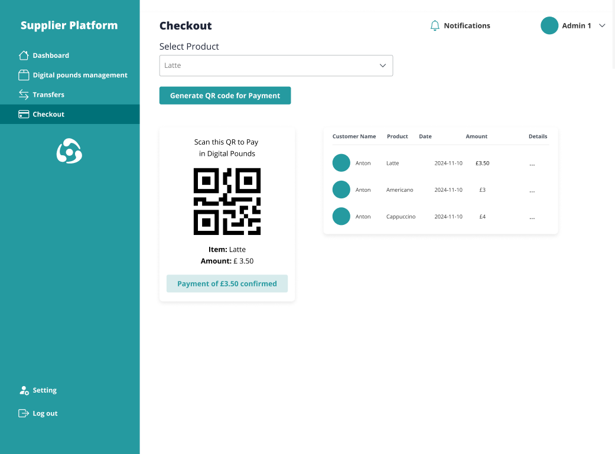Image resolution: width=615 pixels, height=454 pixels.
Task: Open the Select Product dropdown showing Latte
Action: click(x=276, y=66)
